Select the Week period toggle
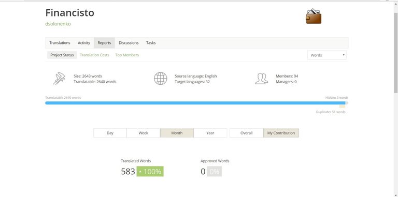Image resolution: width=398 pixels, height=197 pixels. [144, 133]
